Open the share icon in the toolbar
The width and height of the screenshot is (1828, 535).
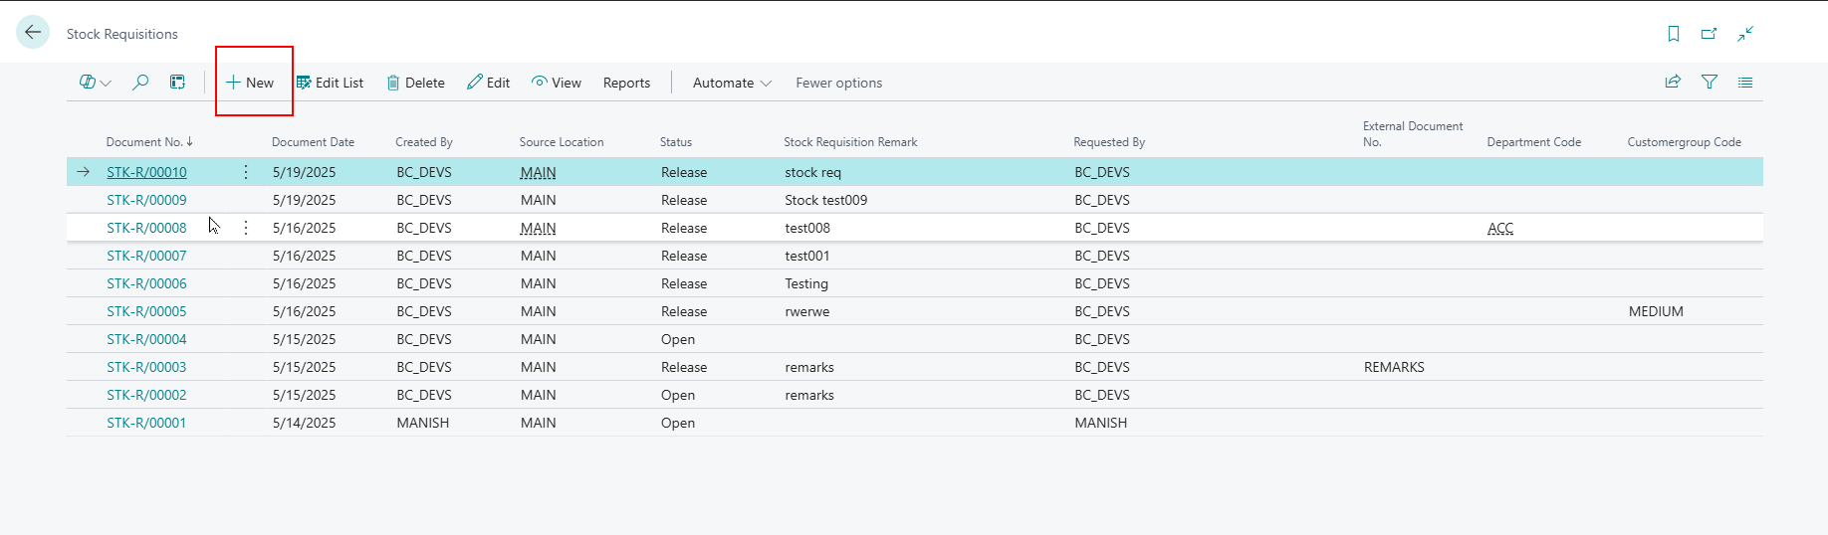(x=1673, y=83)
